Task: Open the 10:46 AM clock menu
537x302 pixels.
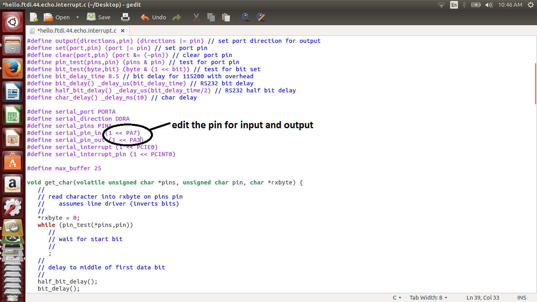Action: [510, 5]
